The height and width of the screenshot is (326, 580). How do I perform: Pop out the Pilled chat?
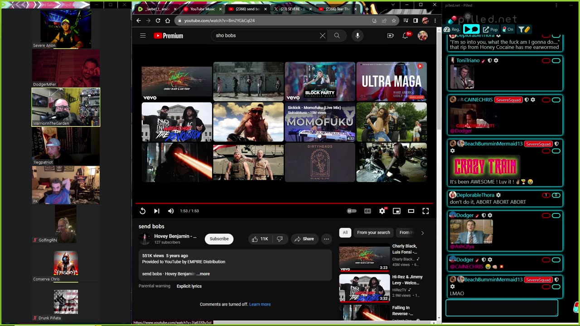pyautogui.click(x=490, y=29)
